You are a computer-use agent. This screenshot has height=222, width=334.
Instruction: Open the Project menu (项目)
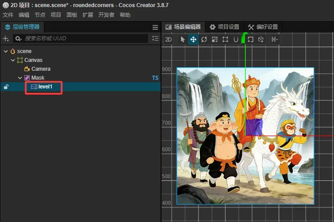tap(56, 15)
